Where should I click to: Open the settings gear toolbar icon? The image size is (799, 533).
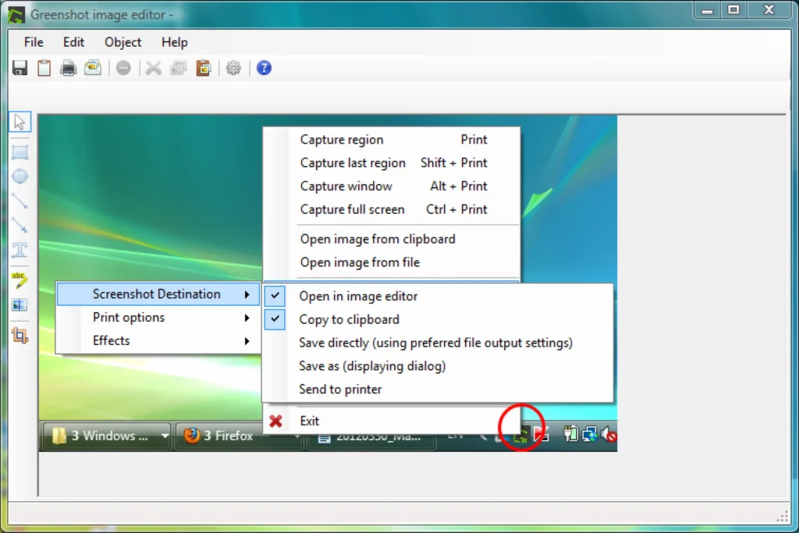click(x=233, y=68)
